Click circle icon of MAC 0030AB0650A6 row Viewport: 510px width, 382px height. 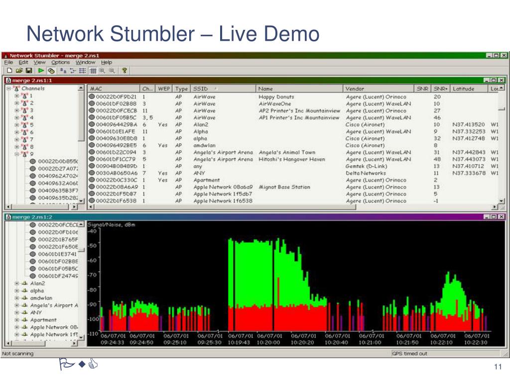(x=92, y=173)
